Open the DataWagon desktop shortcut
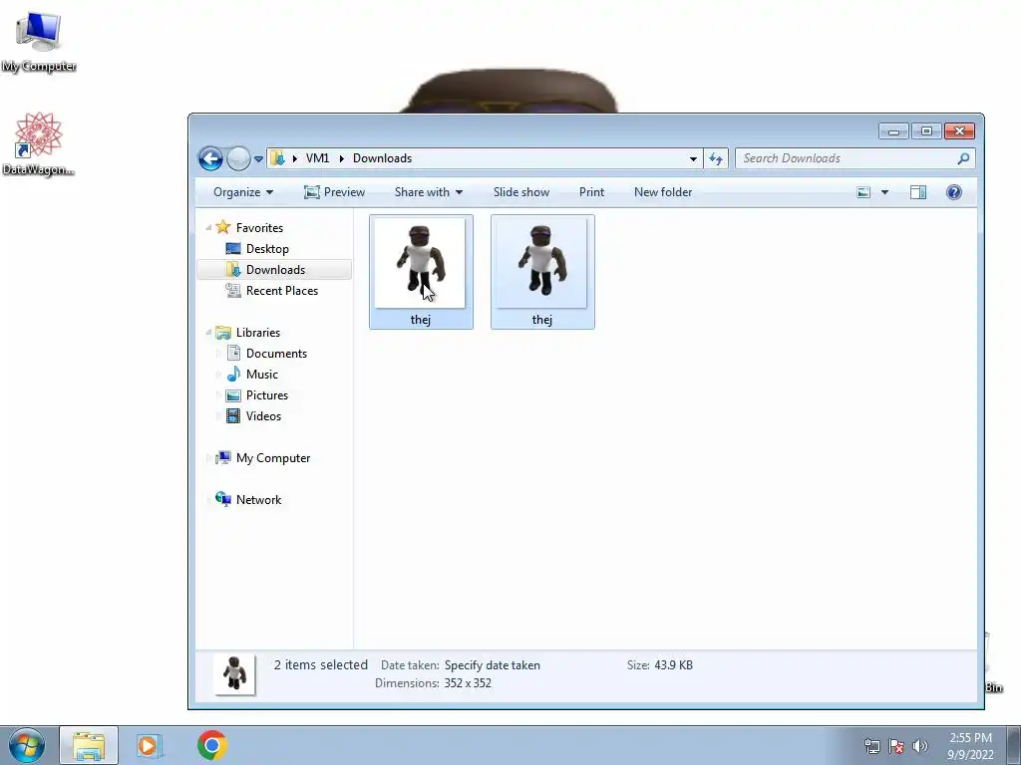Viewport: 1021px width, 765px height. (x=38, y=143)
